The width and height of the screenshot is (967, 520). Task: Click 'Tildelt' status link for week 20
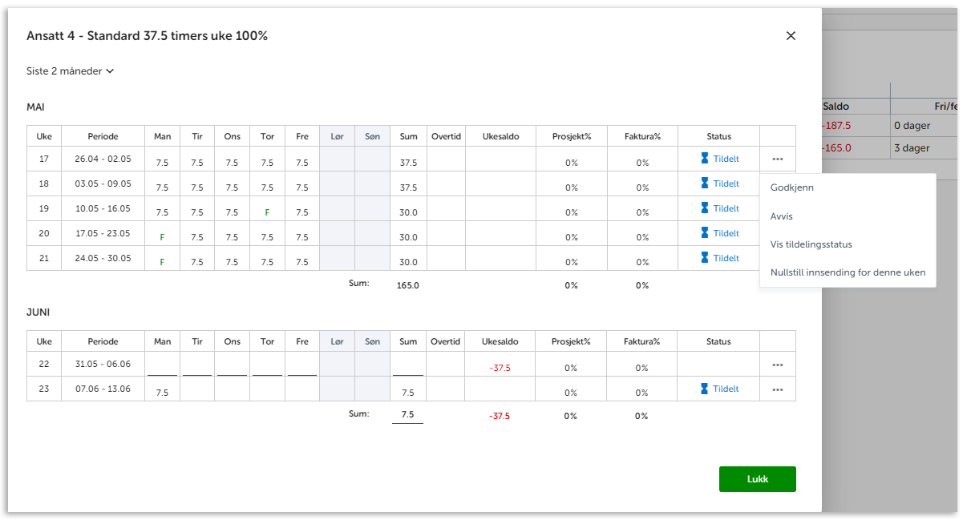726,233
